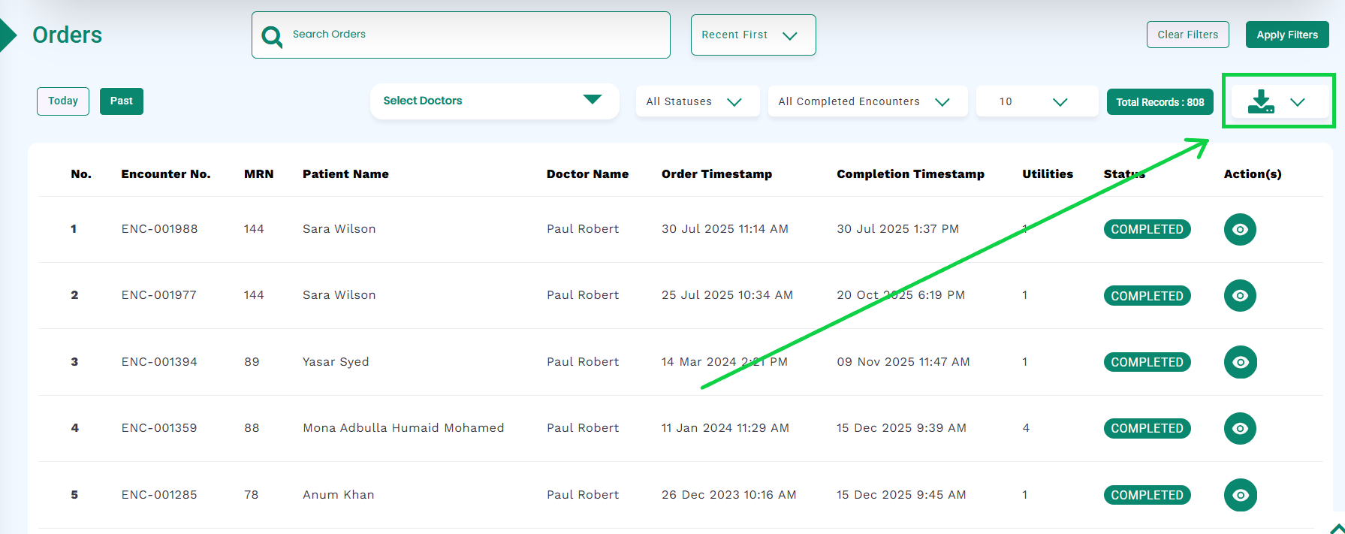
Task: Switch to the Past tab
Action: click(121, 101)
